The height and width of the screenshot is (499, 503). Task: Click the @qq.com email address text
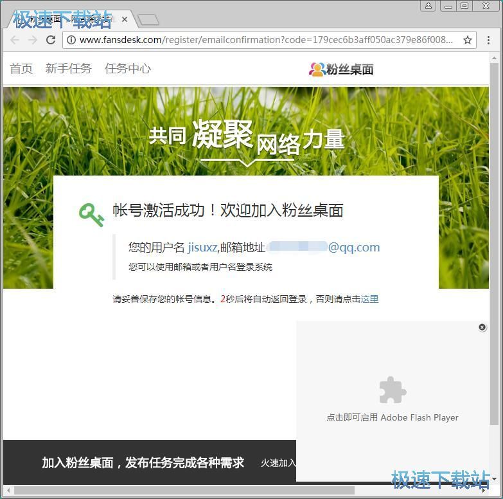pyautogui.click(x=354, y=248)
